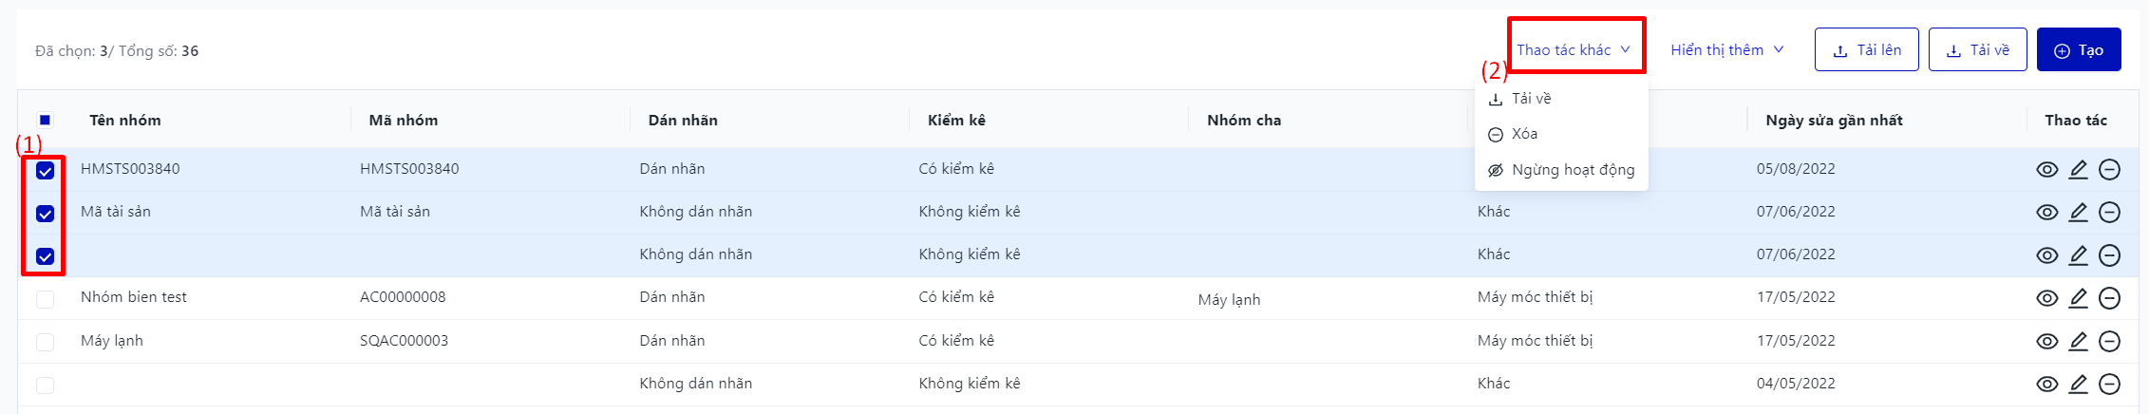Uncheck the Mã tài sản row checkbox
The image size is (2149, 414).
(45, 214)
